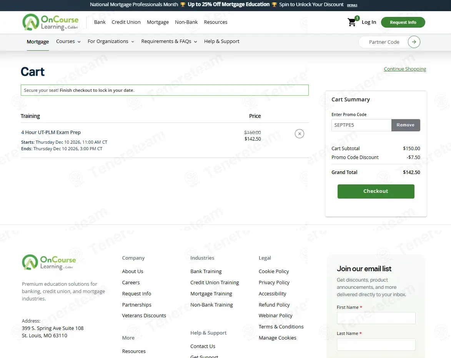Click OnCourse Learning header logo
This screenshot has width=451, height=358.
(x=51, y=22)
